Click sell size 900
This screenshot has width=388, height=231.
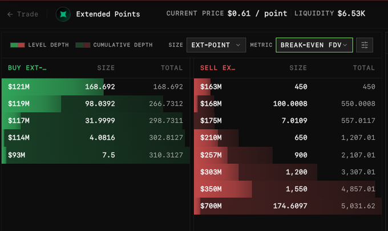pyautogui.click(x=301, y=155)
